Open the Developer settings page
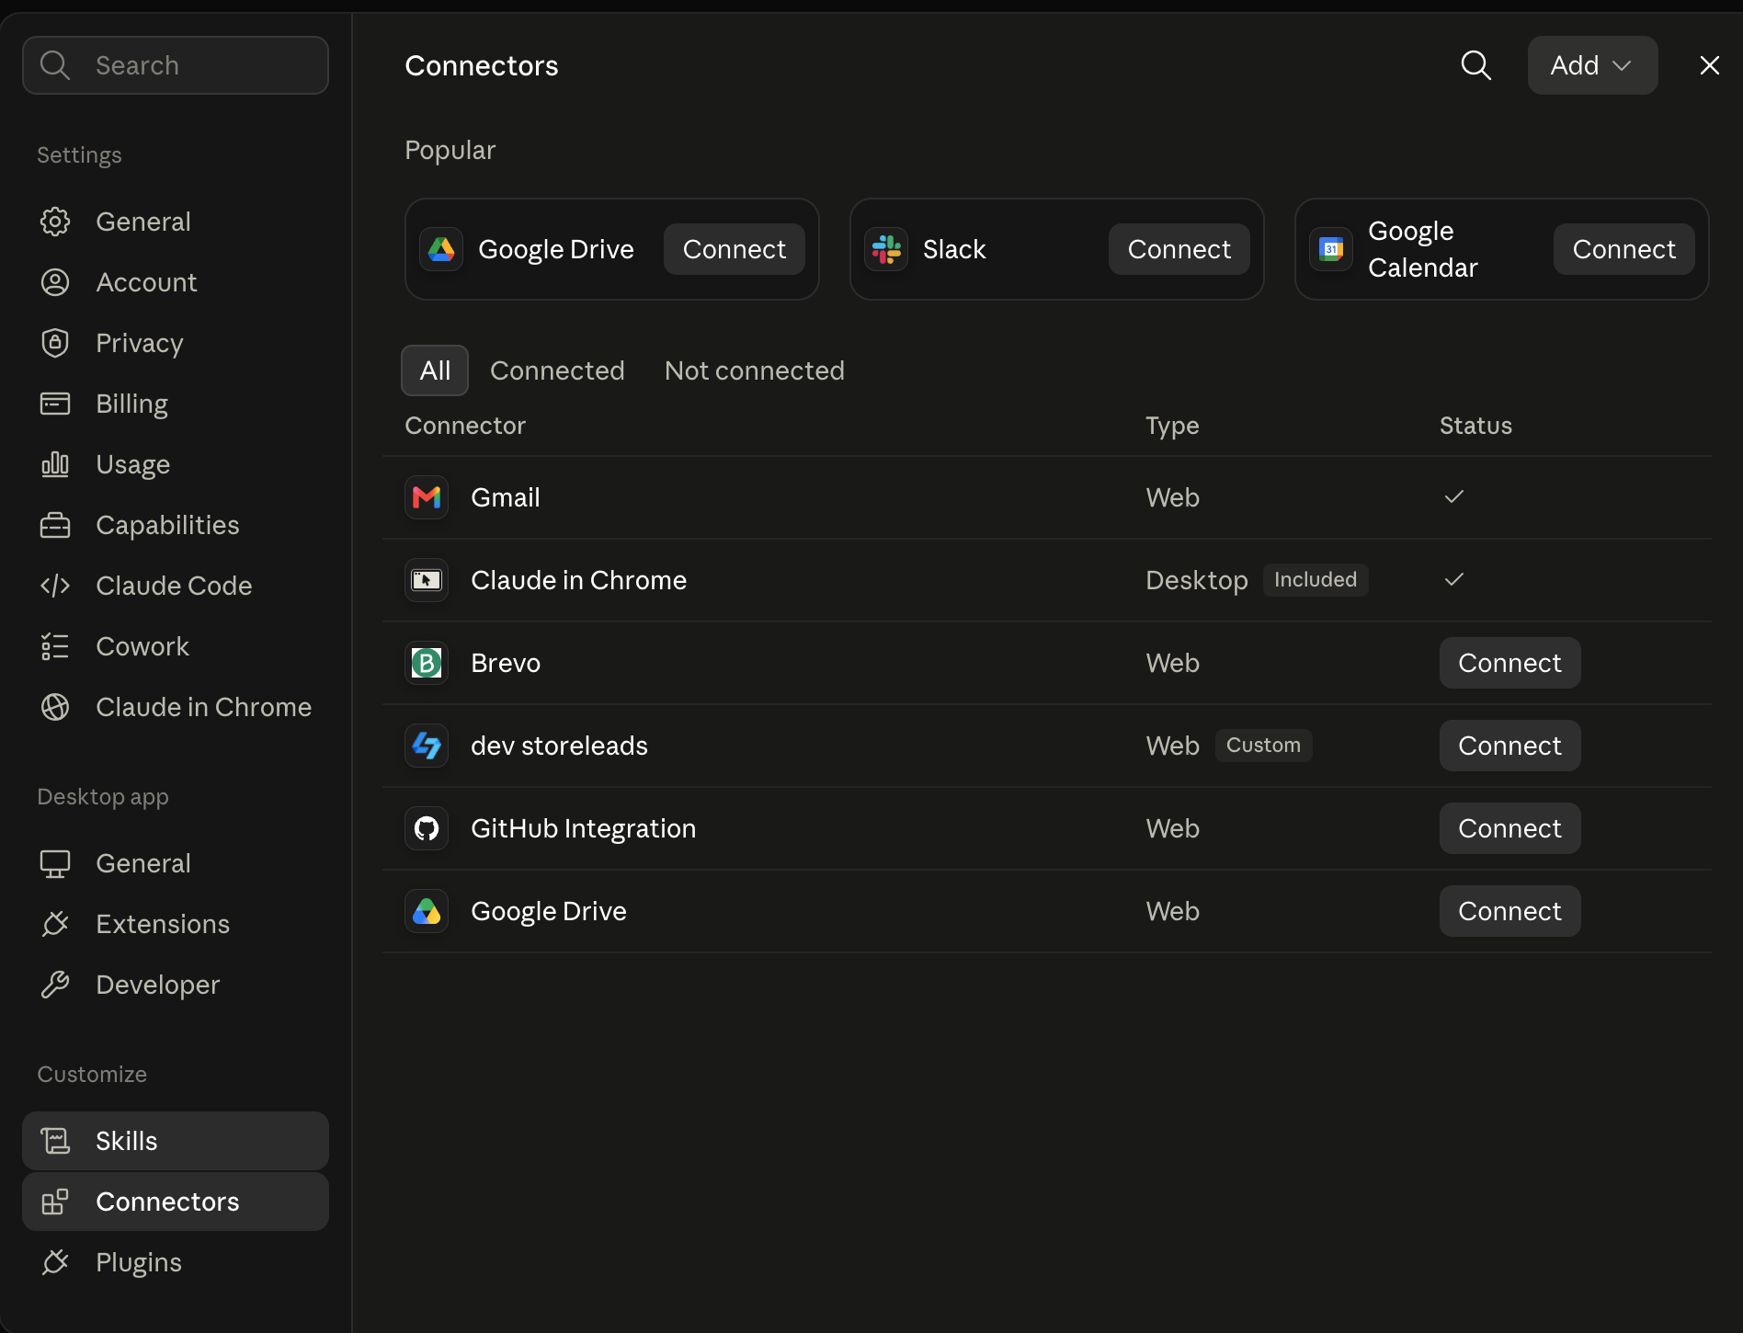Image resolution: width=1743 pixels, height=1333 pixels. (x=176, y=985)
